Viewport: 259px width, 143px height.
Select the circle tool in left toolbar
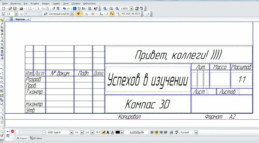point(2,78)
